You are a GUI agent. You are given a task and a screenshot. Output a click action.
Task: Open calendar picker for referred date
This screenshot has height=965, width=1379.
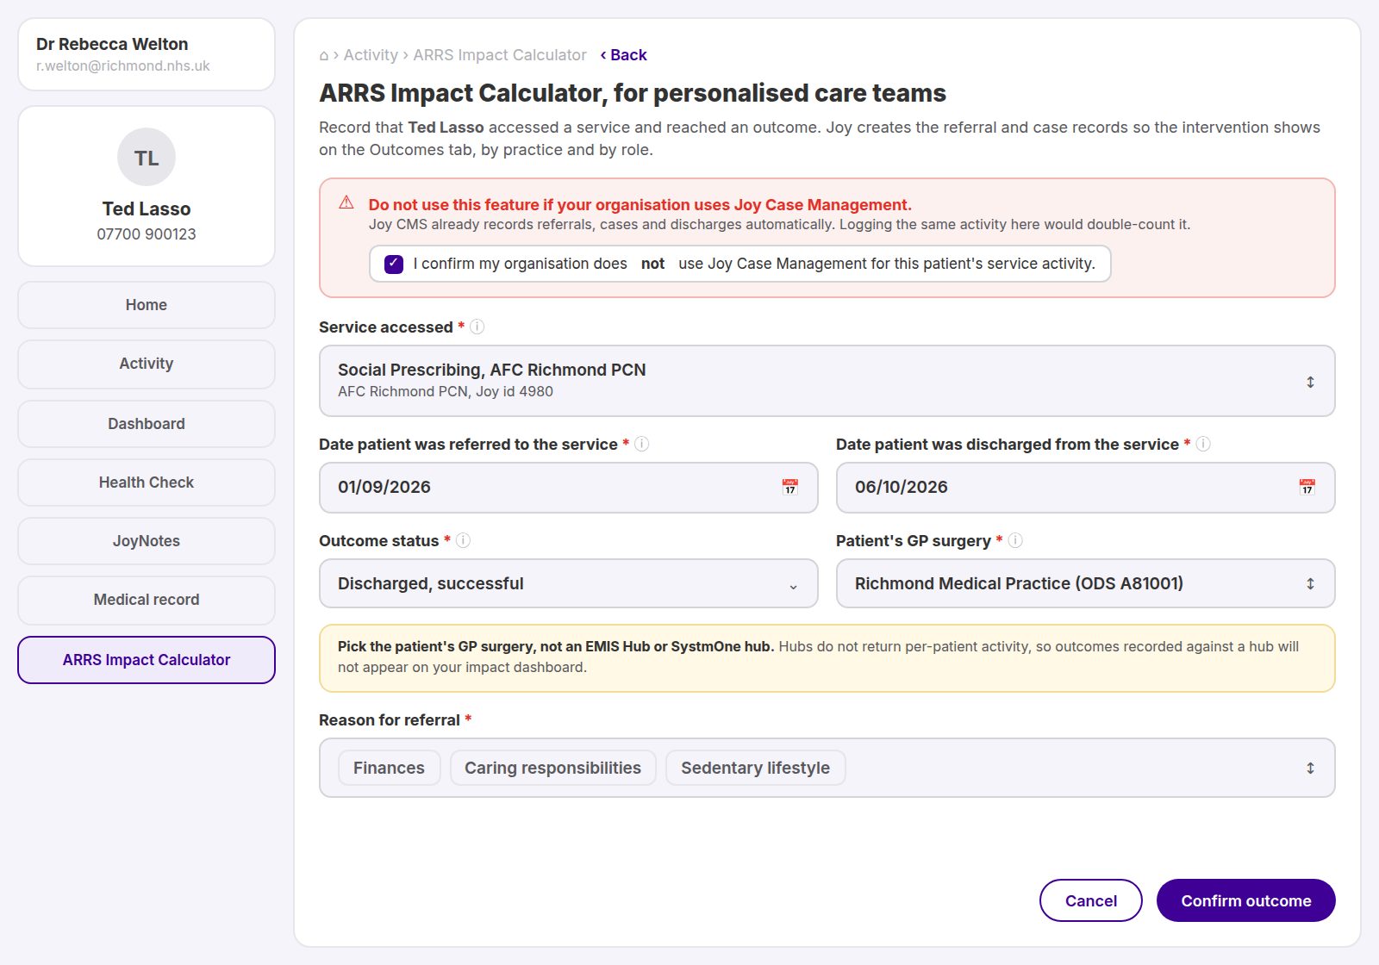click(790, 487)
